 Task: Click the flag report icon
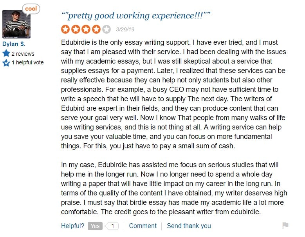coord(285,226)
